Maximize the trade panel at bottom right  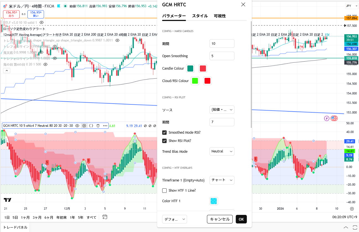[354, 227]
